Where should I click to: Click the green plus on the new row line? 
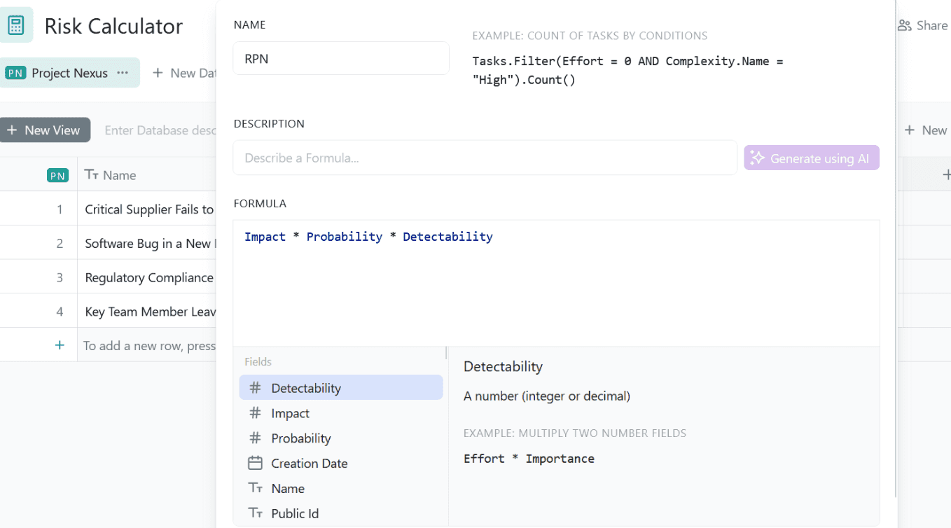60,345
